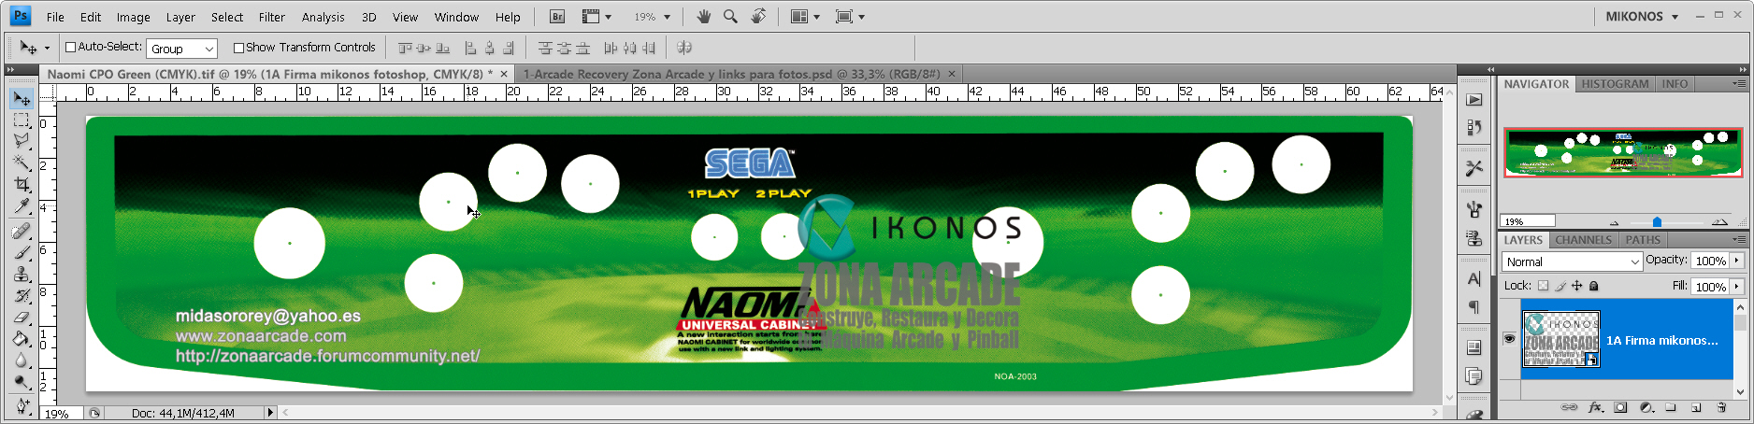Click the Navigator zoom percentage field
The image size is (1754, 424).
point(1527,221)
